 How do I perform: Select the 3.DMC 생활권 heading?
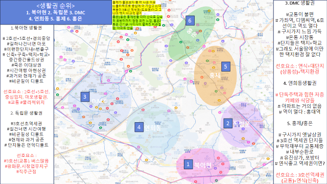coord(300,3)
